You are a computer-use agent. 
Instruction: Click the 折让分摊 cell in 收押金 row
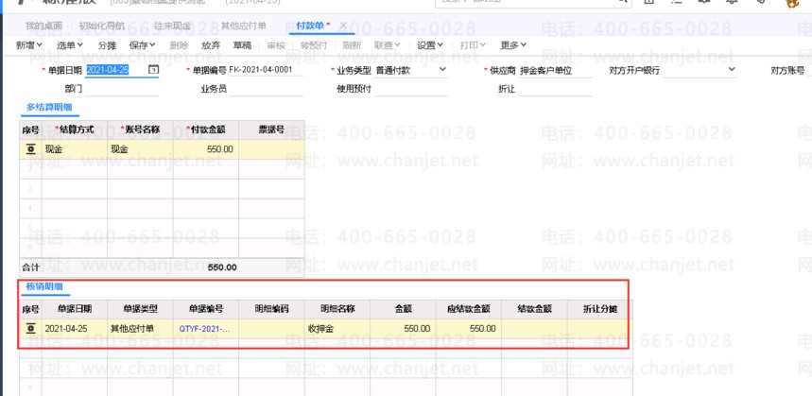point(599,329)
